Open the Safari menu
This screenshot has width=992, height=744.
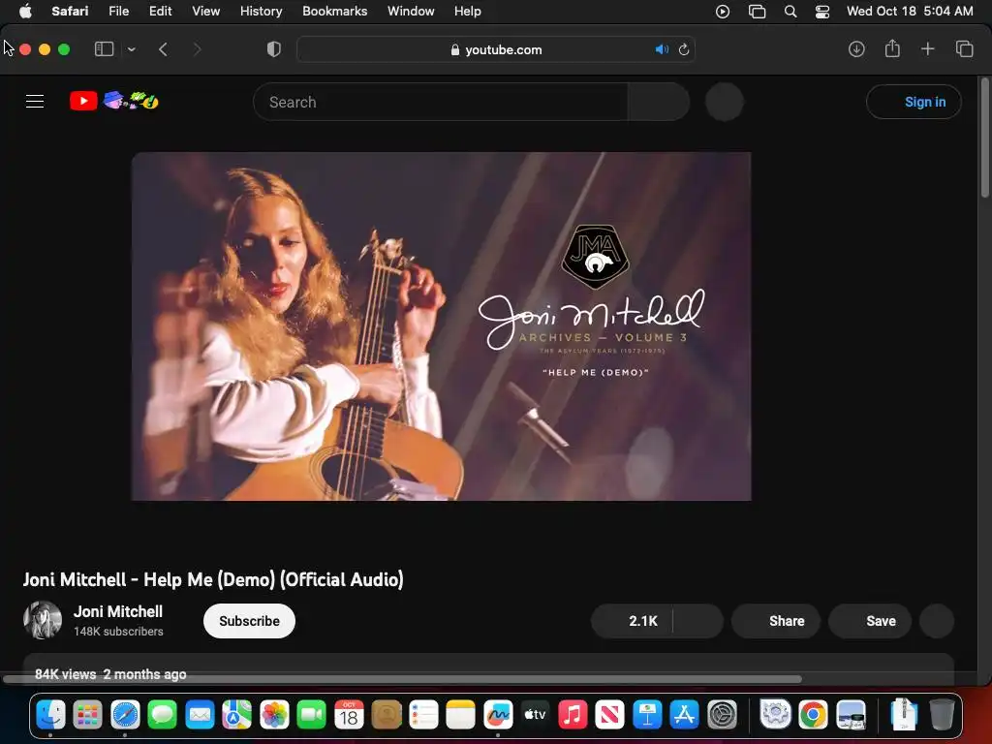[x=70, y=12]
